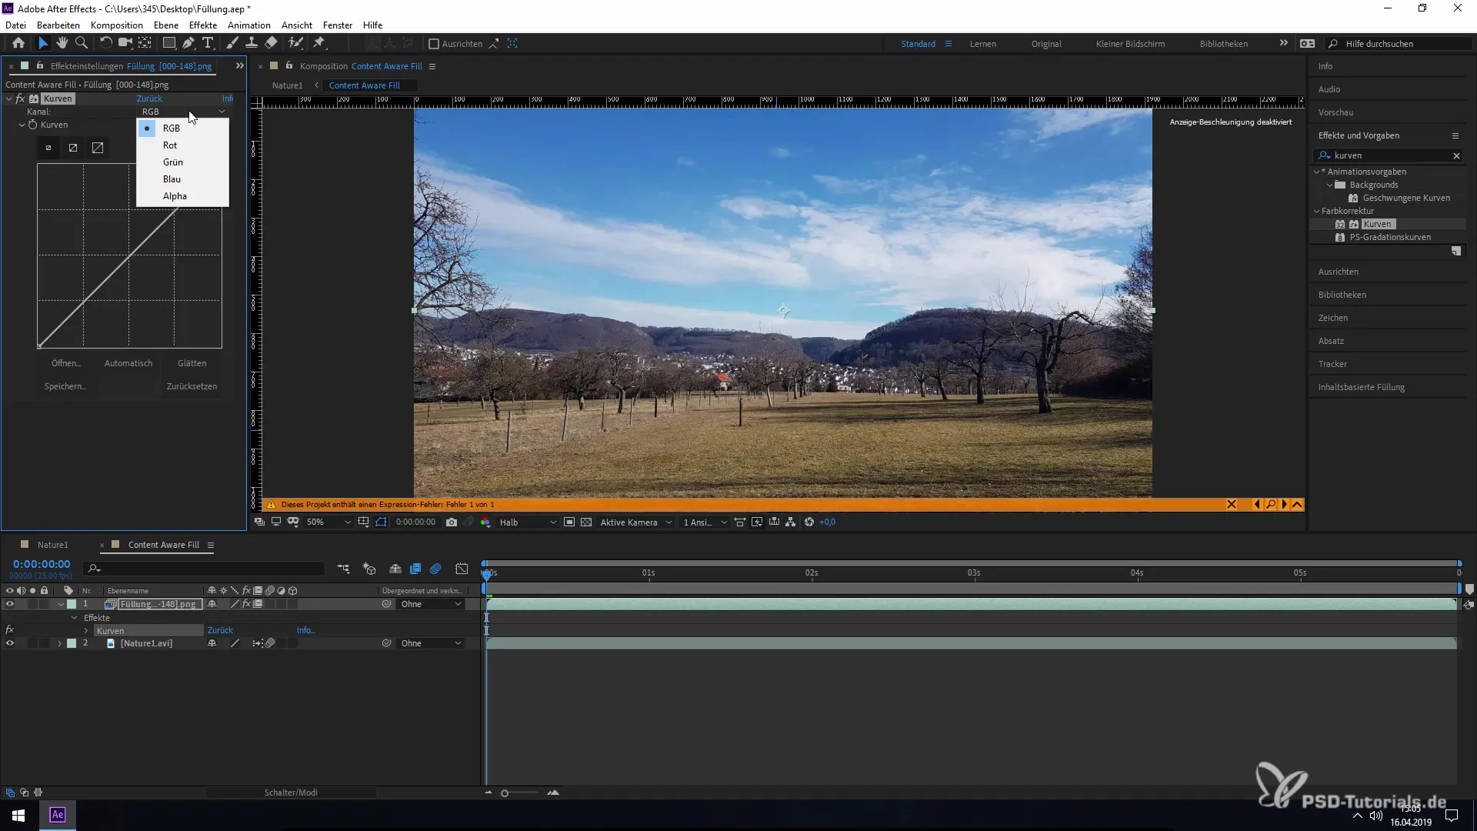
Task: Click the Zurücksetzen button below the curves
Action: pos(192,386)
